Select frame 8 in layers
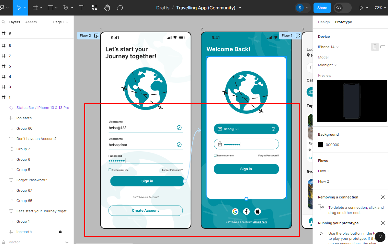This screenshot has height=244, width=388. tap(37, 46)
